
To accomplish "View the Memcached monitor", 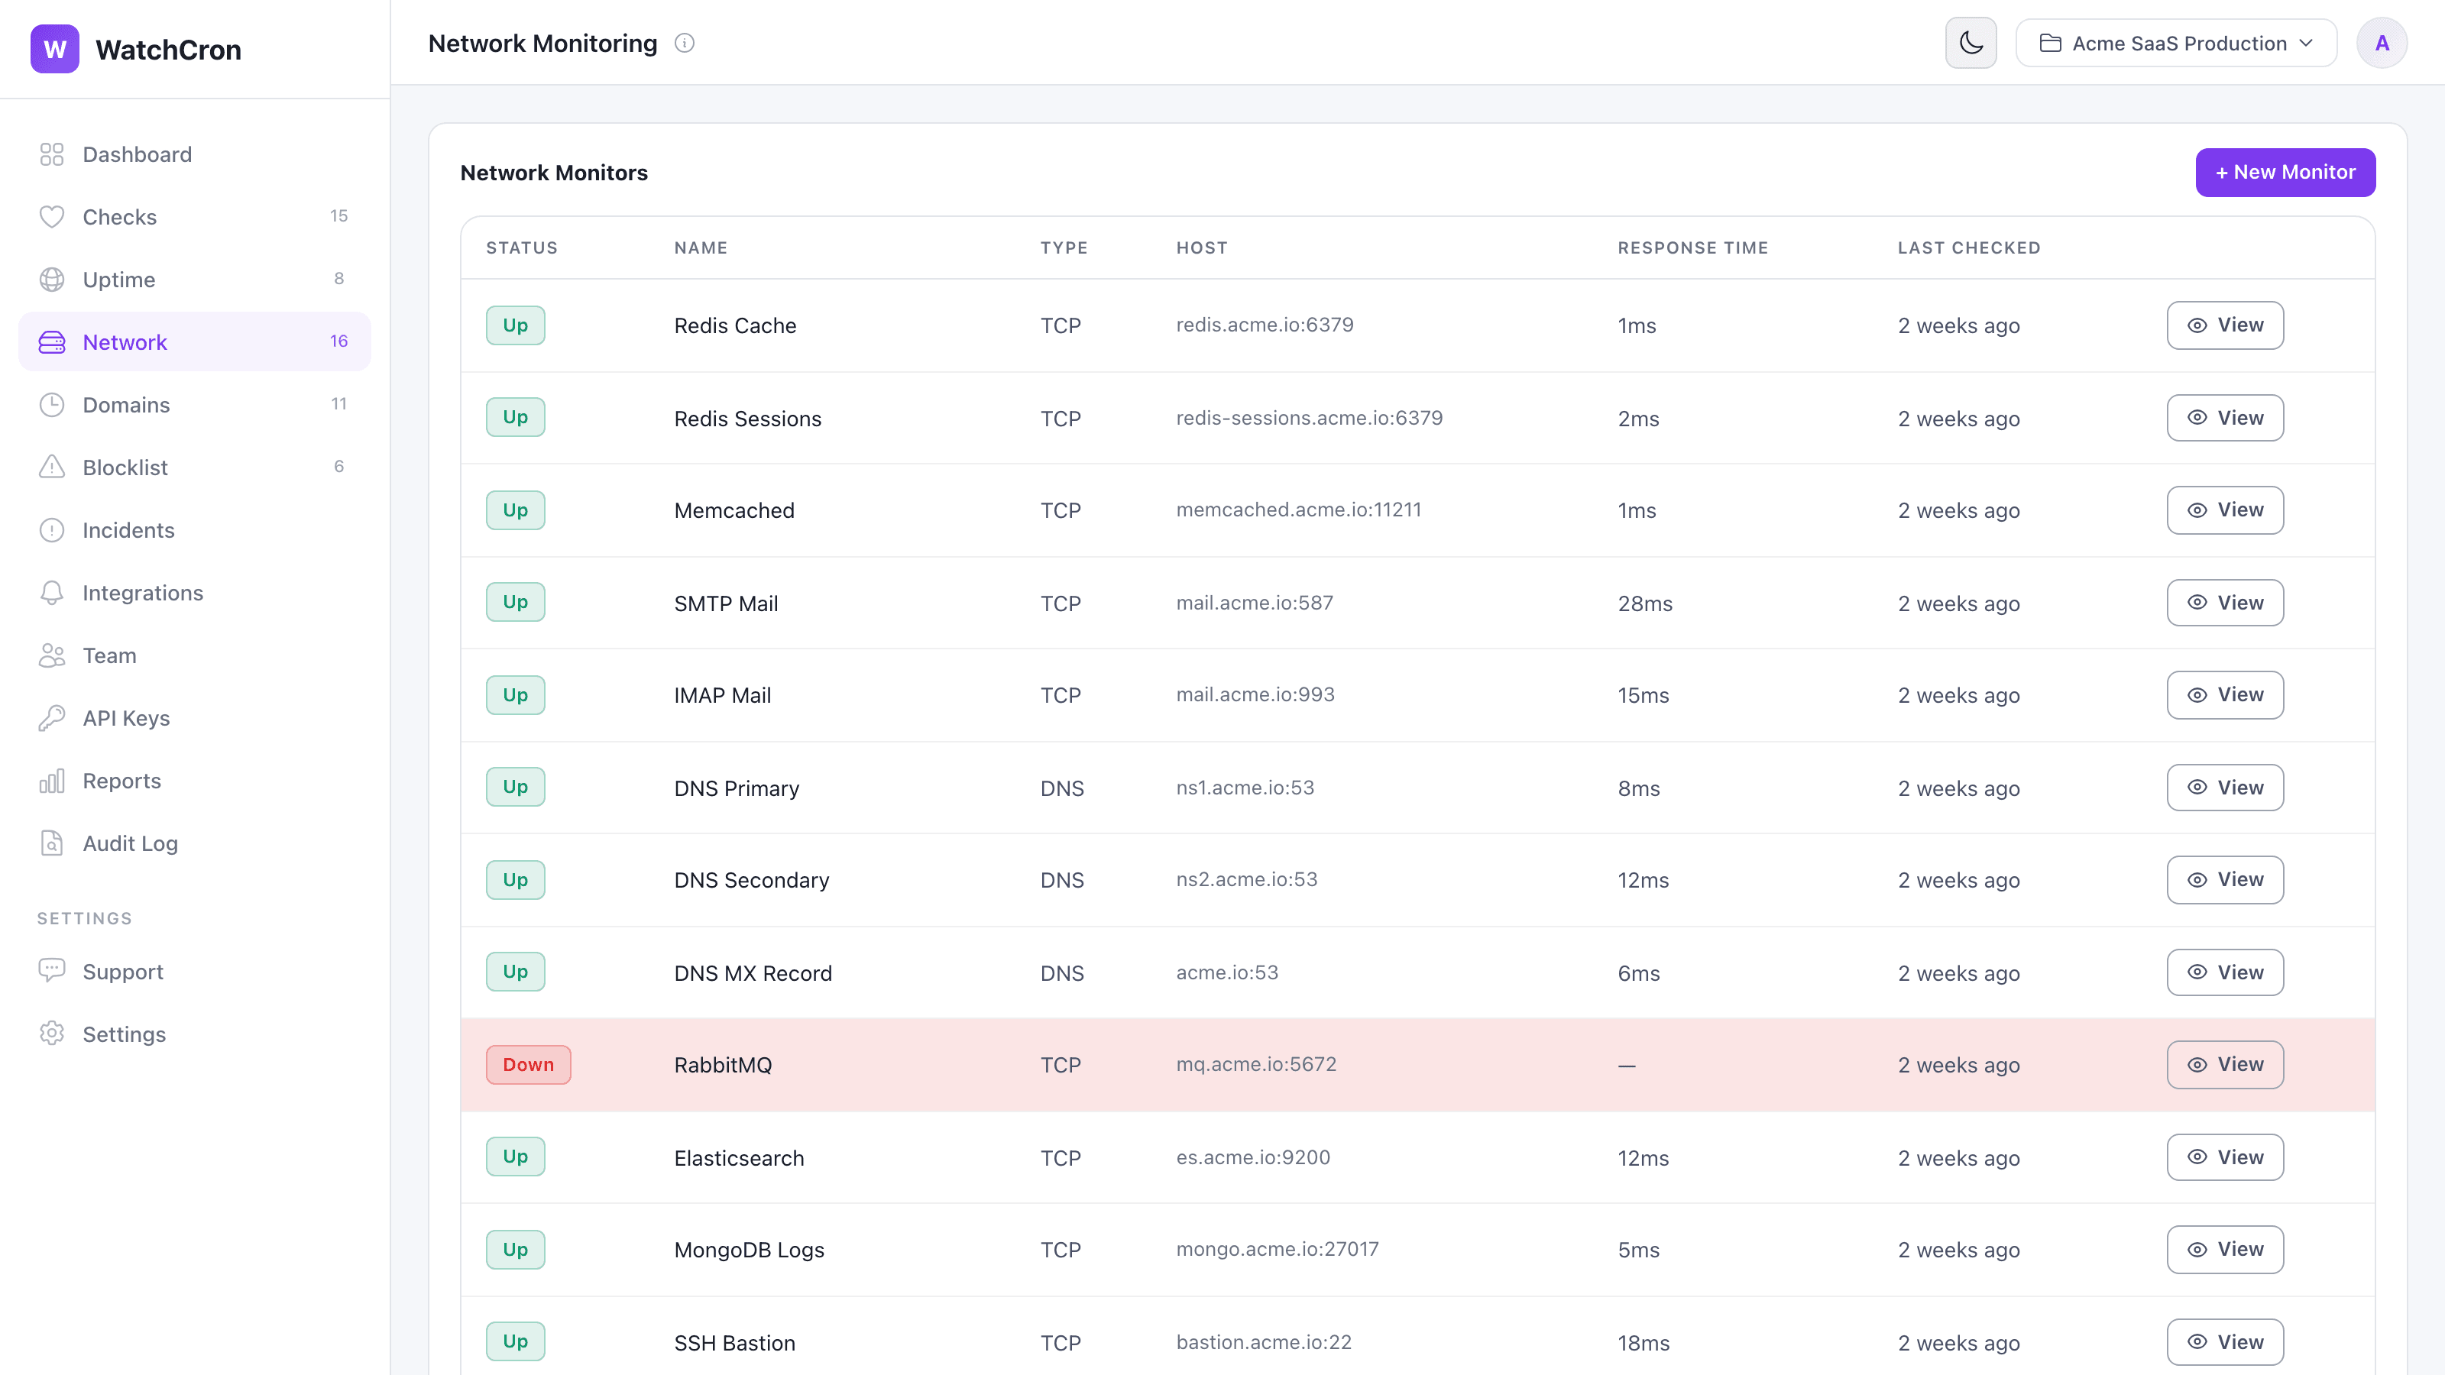I will tap(2225, 510).
